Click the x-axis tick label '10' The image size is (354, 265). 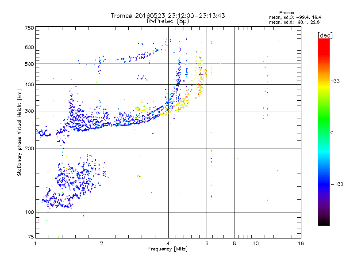256,243
